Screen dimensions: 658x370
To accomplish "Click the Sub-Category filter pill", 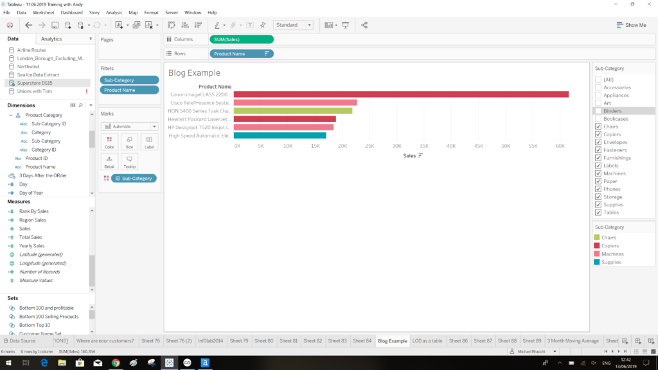I will [x=129, y=80].
